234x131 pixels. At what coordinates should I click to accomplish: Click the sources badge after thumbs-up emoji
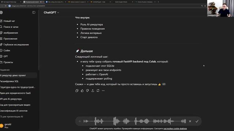coord(164,84)
